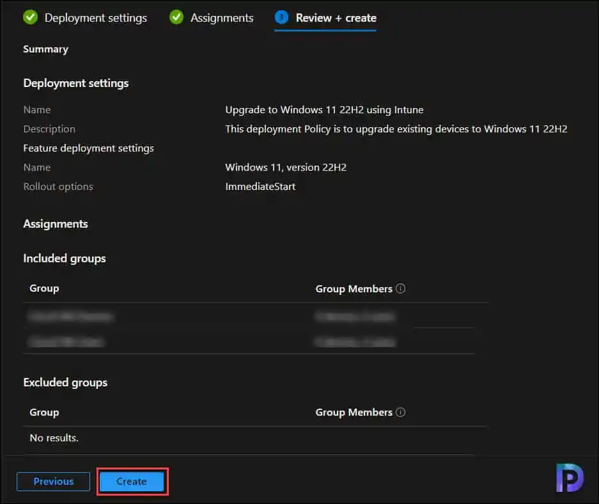Viewport: 599px width, 504px height.
Task: Show info for Excluded groups Group Members
Action: coord(400,413)
